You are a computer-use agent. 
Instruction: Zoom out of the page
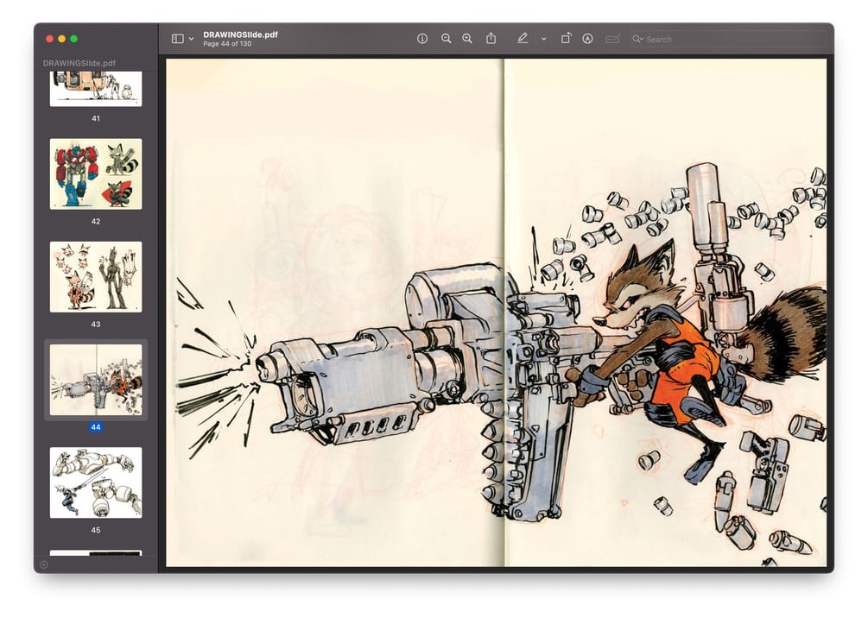point(447,39)
